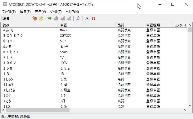Image resolution: width=193 pixels, height=119 pixels.
Task: Click 登録単語 in the 1B row
Action: (153, 74)
